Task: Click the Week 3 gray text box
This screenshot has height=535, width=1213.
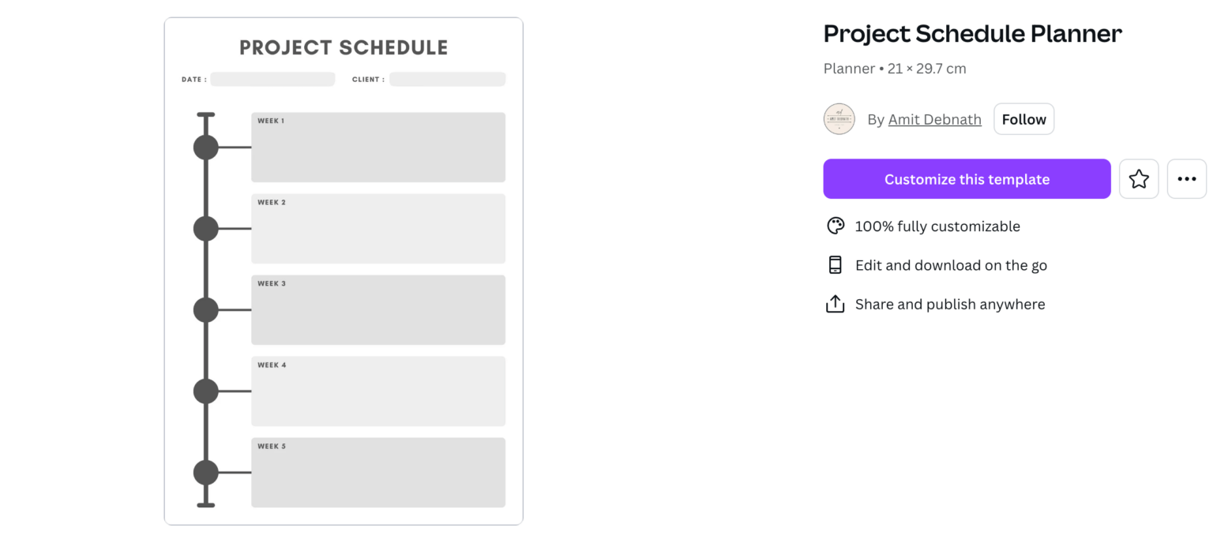Action: [377, 309]
